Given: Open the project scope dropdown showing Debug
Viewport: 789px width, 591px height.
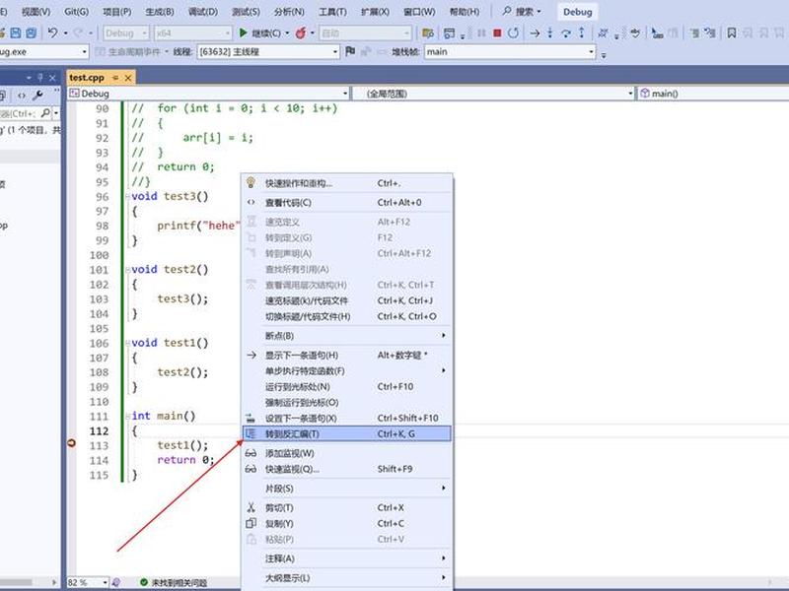Looking at the screenshot, I should click(208, 94).
